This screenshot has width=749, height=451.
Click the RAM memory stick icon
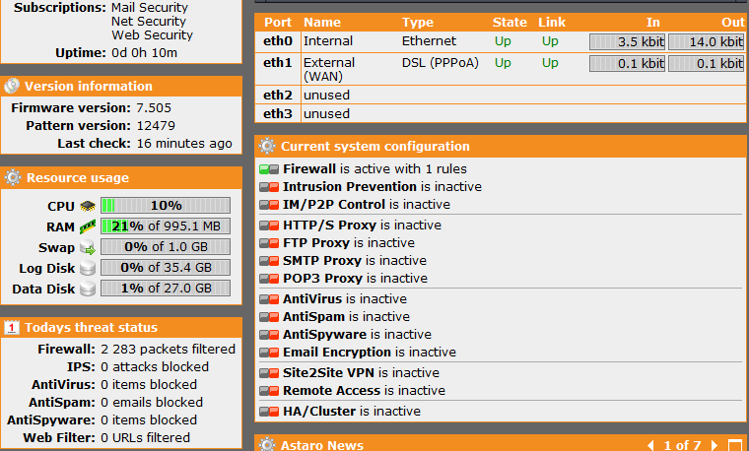88,226
